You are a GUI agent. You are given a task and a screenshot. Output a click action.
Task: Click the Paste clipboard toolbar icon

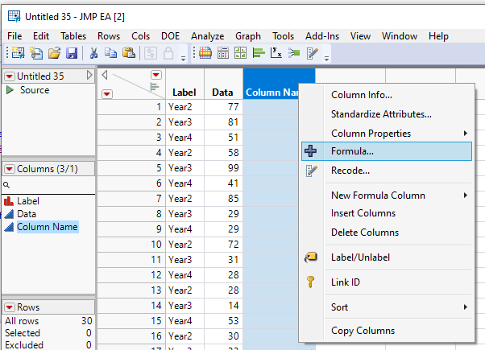tap(128, 53)
